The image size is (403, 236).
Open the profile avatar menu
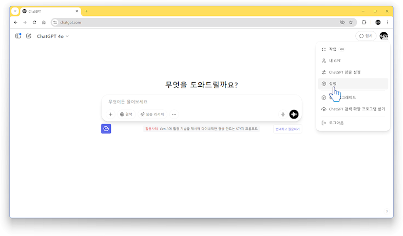point(383,36)
